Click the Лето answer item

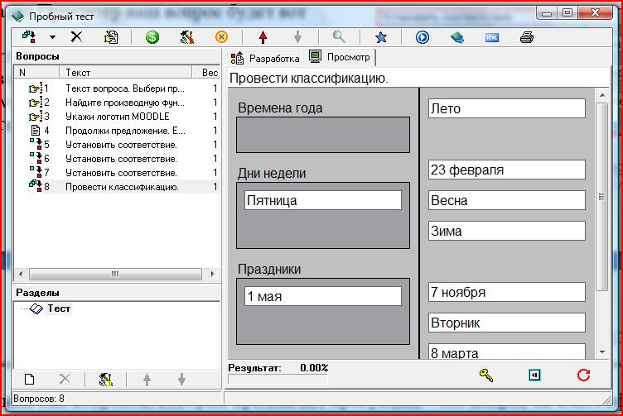506,108
